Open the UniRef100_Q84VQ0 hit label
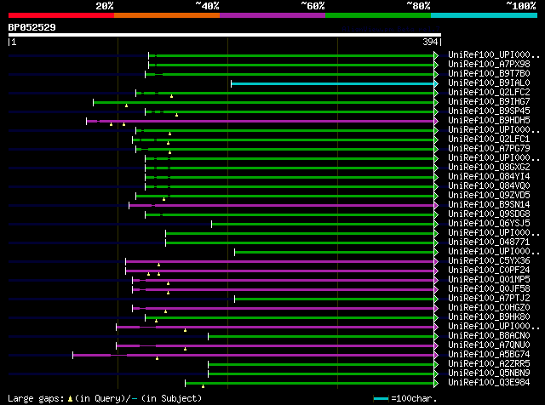This screenshot has width=545, height=405. click(x=489, y=186)
